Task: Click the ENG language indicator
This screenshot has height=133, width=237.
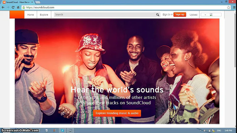Action: 219,130
